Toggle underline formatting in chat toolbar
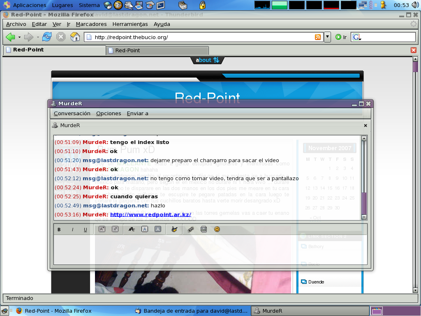This screenshot has height=316, width=421. click(86, 230)
